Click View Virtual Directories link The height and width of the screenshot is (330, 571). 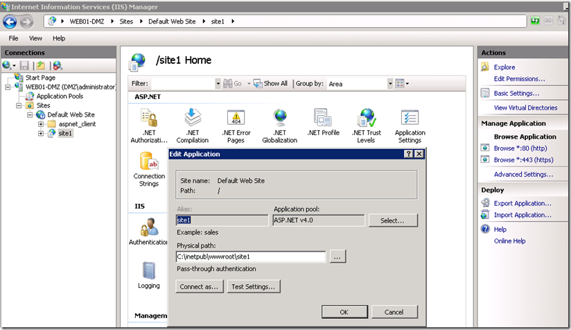(525, 108)
